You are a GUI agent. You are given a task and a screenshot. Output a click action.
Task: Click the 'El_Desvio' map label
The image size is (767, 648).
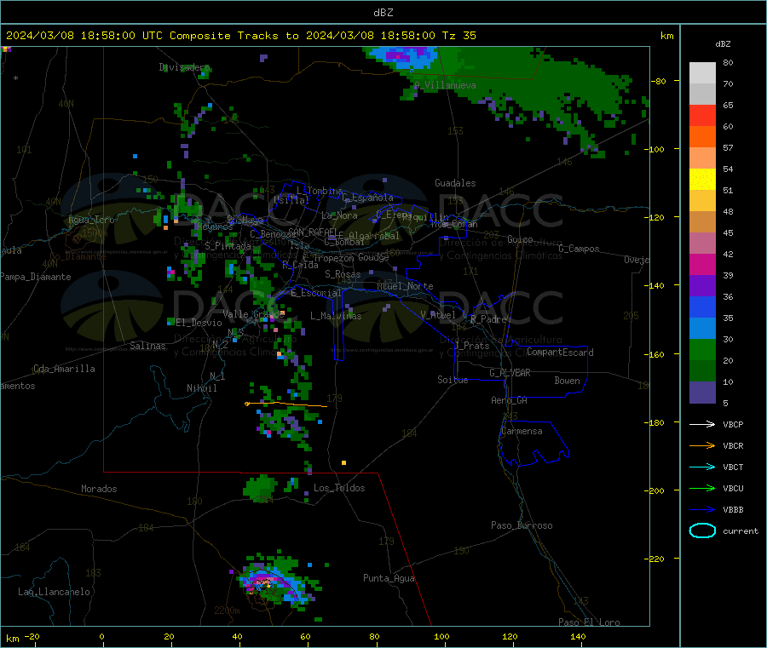pyautogui.click(x=199, y=323)
